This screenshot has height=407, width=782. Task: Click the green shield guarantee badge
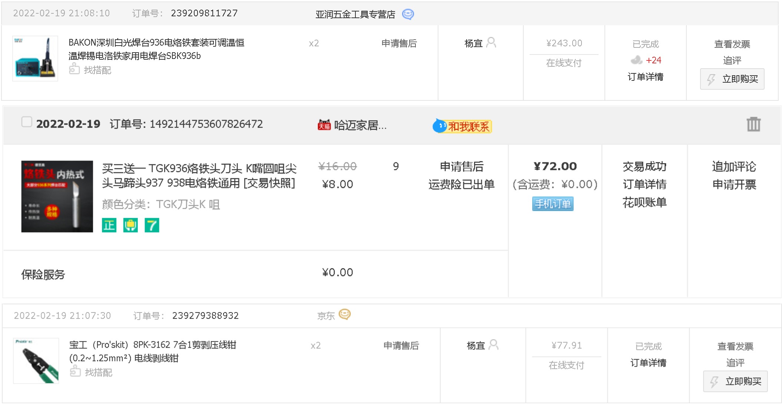click(130, 225)
